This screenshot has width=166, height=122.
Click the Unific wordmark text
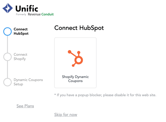27,9
